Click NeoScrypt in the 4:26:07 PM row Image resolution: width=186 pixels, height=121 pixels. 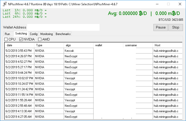[79, 56]
